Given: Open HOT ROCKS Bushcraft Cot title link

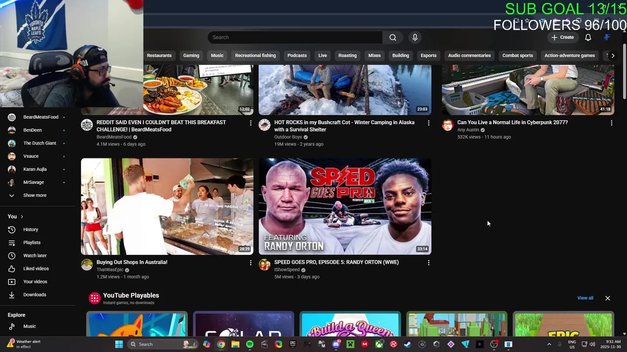Looking at the screenshot, I should (344, 126).
